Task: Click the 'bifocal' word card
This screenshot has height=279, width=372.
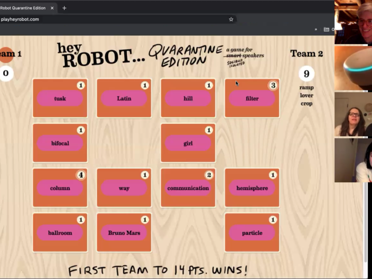Action: pyautogui.click(x=60, y=143)
